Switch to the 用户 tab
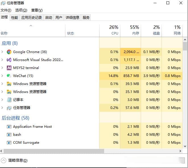188x168 pixels. [x=59, y=18]
